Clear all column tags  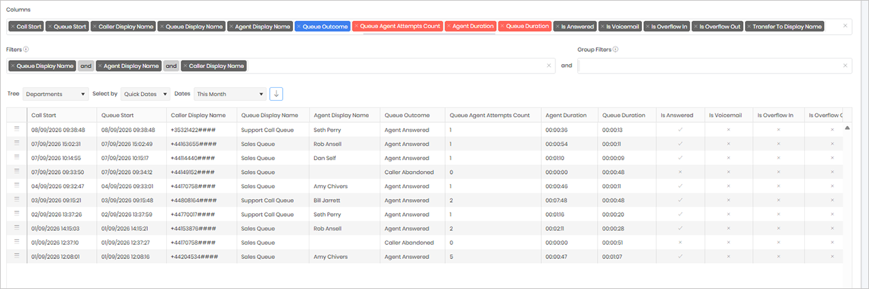pyautogui.click(x=846, y=27)
